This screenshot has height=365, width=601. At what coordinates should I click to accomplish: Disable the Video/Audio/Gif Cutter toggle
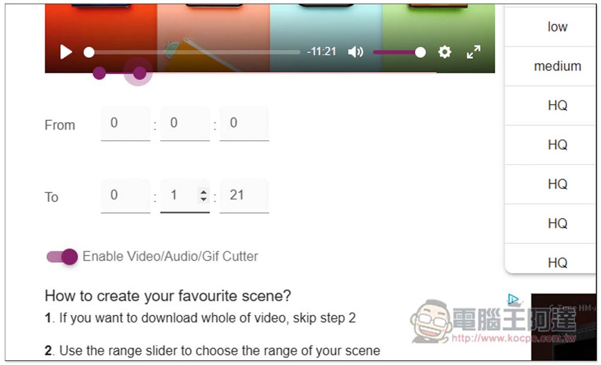pos(62,257)
